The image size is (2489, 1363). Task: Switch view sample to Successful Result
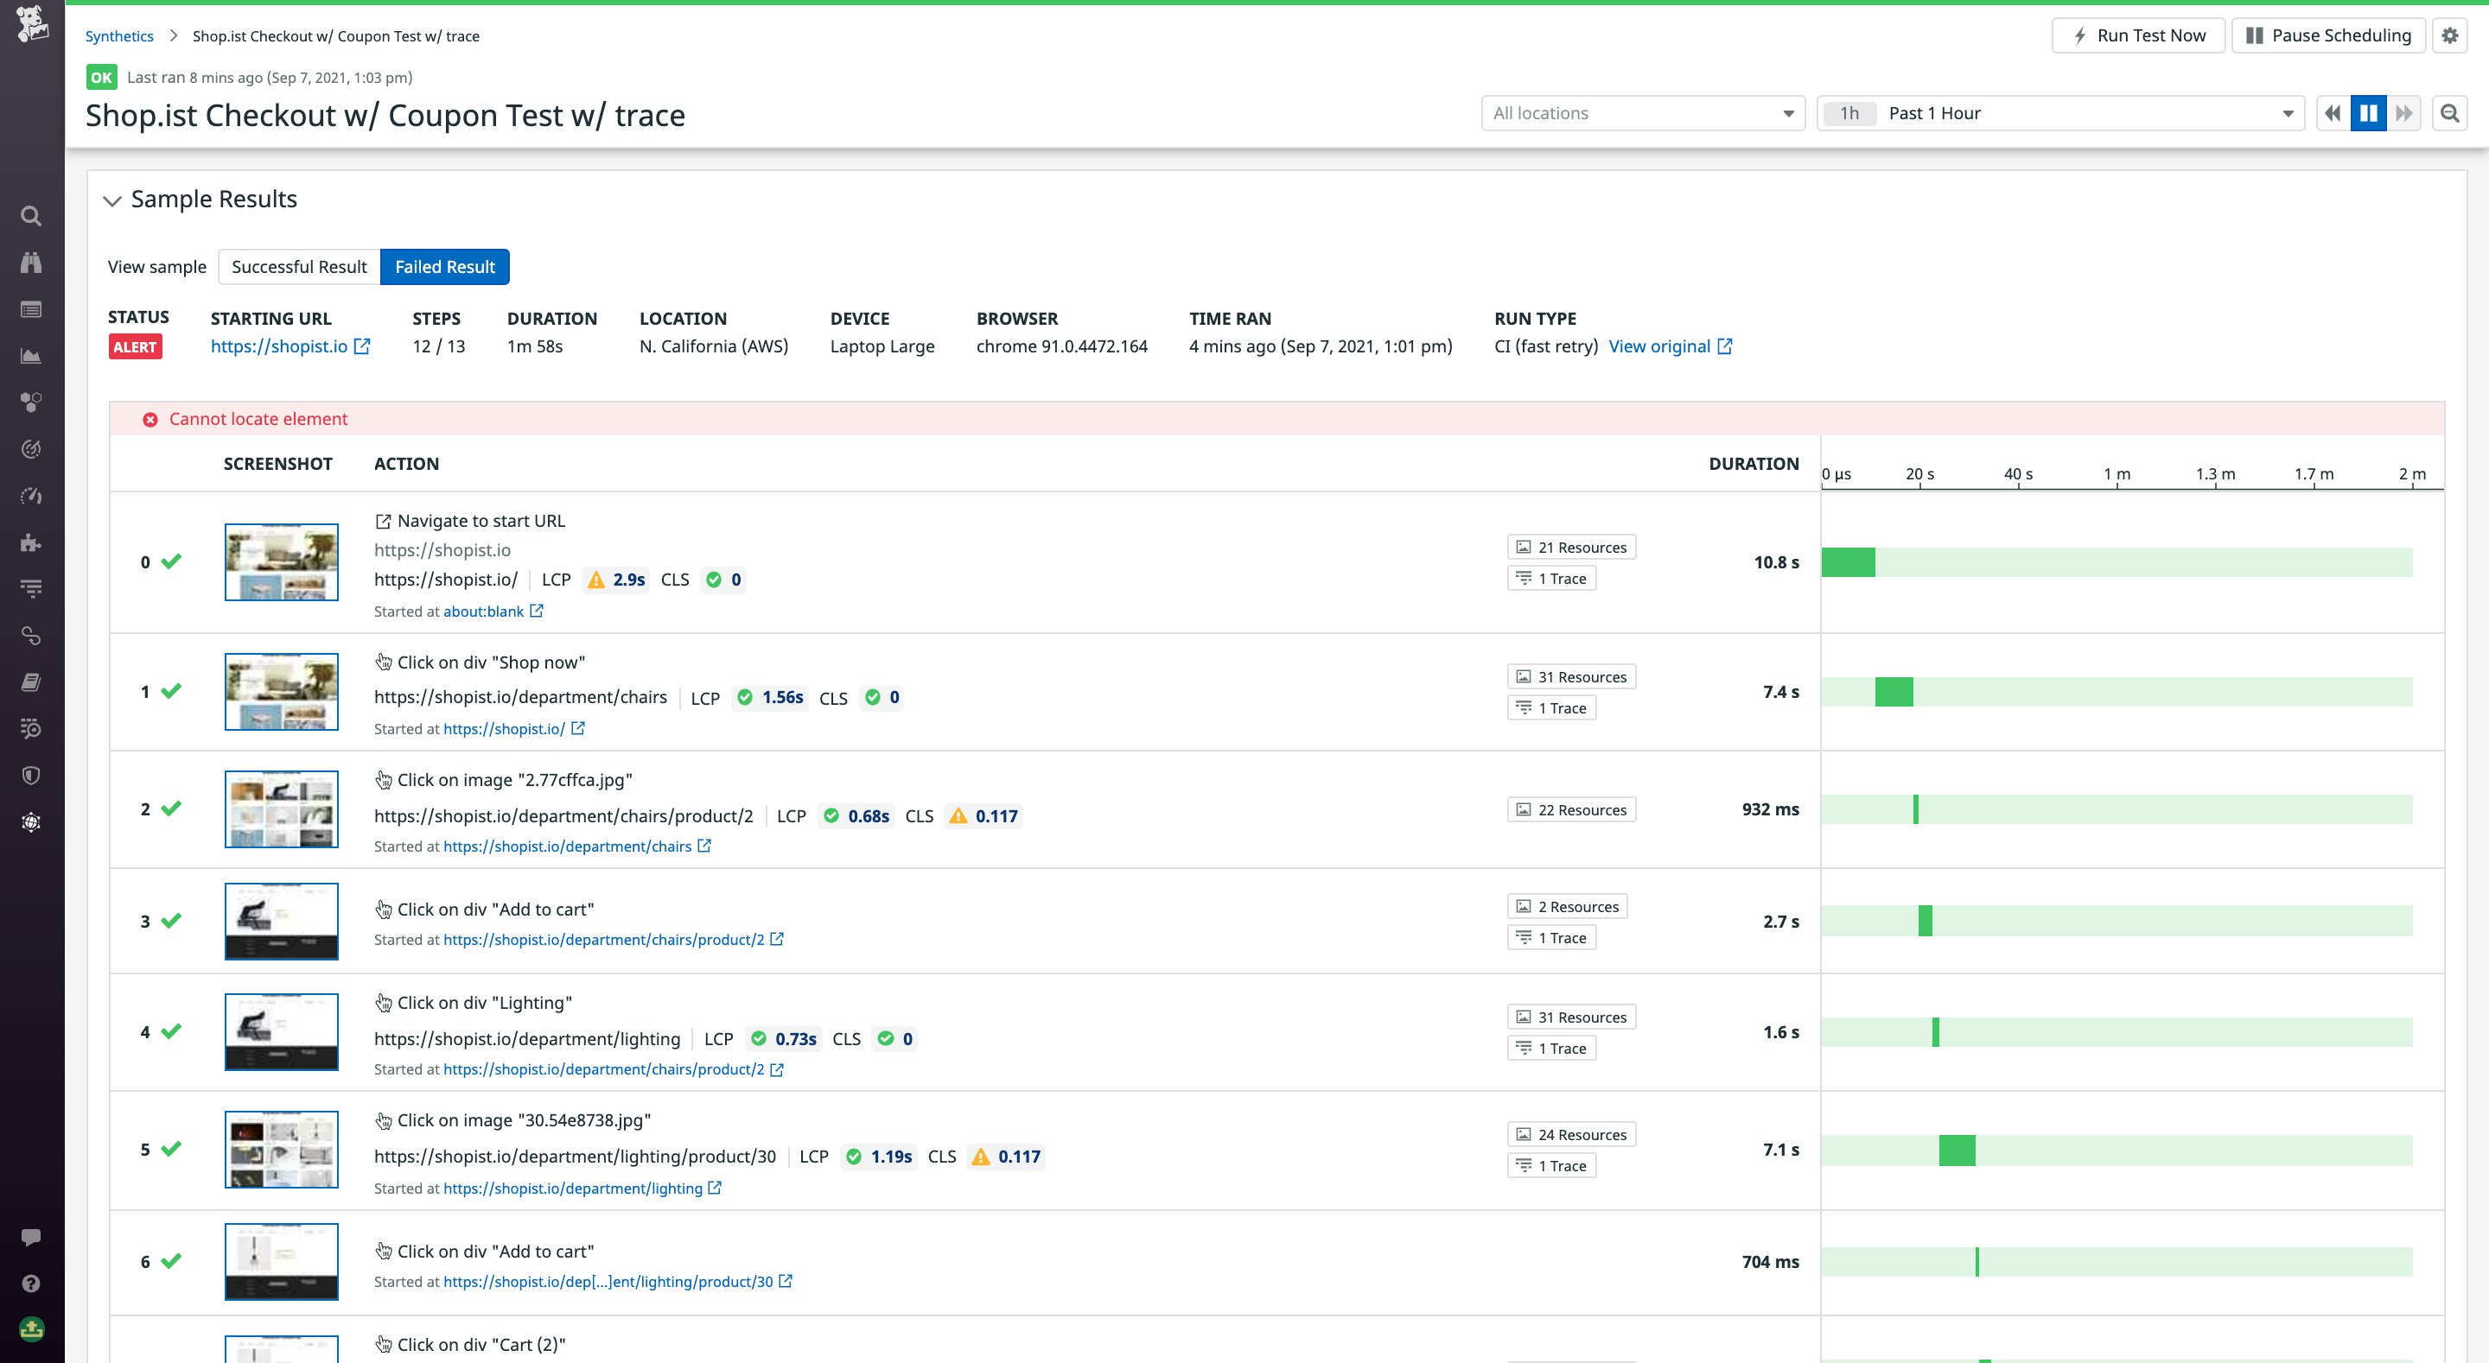tap(298, 267)
